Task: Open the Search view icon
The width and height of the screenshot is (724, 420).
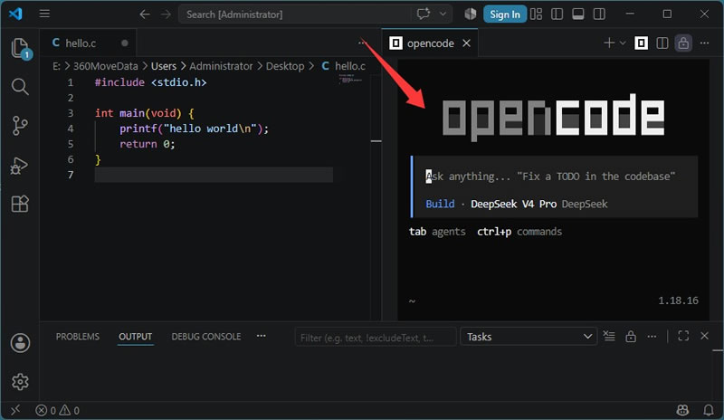Action: [x=20, y=86]
